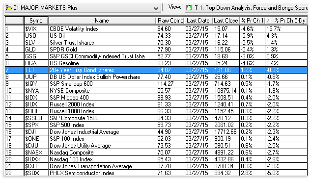Open the 01 MAJOR MARKETS Plus folder dropdown

click(156, 8)
